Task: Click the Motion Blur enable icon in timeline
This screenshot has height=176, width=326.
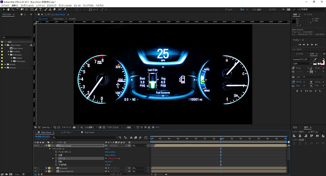Action: (x=140, y=138)
